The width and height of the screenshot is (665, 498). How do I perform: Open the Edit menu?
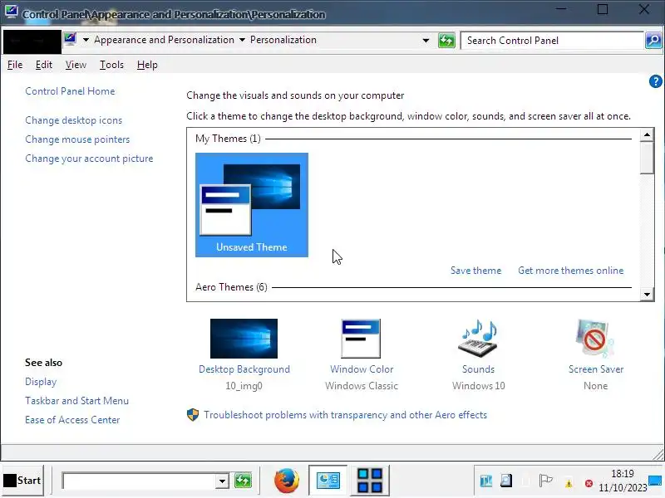coord(44,65)
